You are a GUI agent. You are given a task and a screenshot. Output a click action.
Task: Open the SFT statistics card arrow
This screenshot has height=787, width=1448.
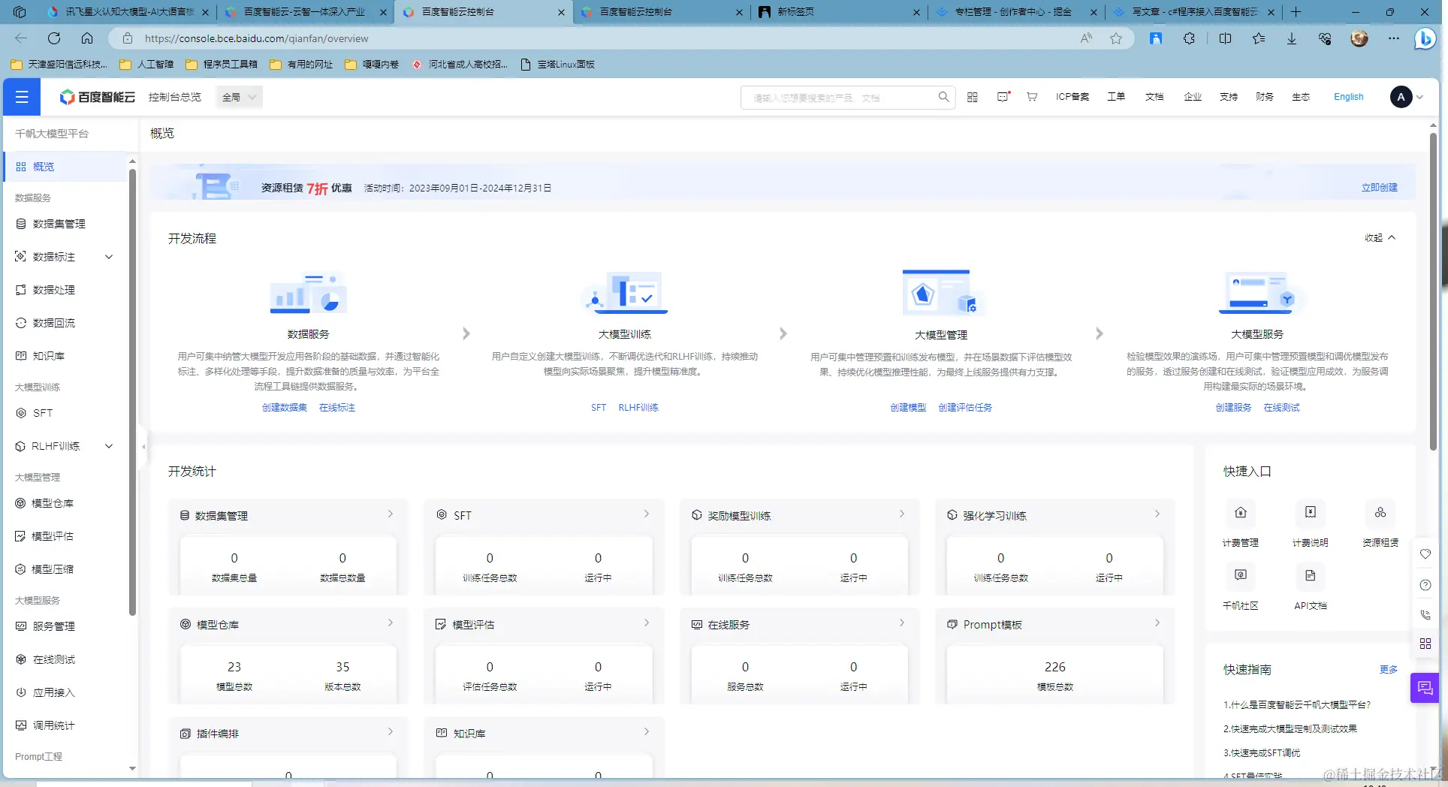(x=647, y=514)
